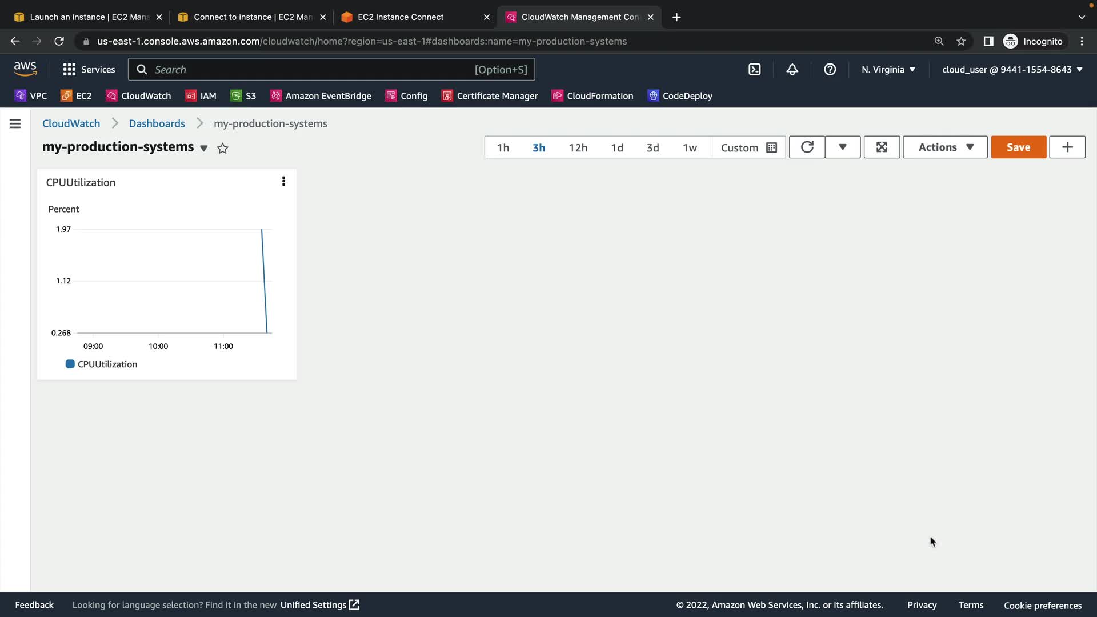Select the 1h time range
Image resolution: width=1097 pixels, height=617 pixels.
point(503,148)
